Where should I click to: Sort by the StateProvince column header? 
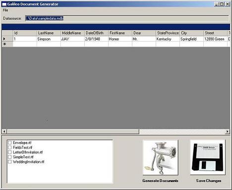pos(168,33)
